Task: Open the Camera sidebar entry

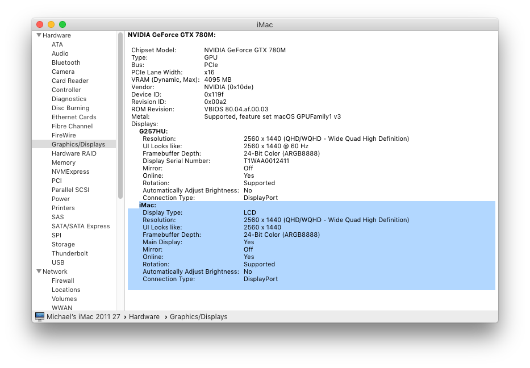Action: click(x=63, y=72)
